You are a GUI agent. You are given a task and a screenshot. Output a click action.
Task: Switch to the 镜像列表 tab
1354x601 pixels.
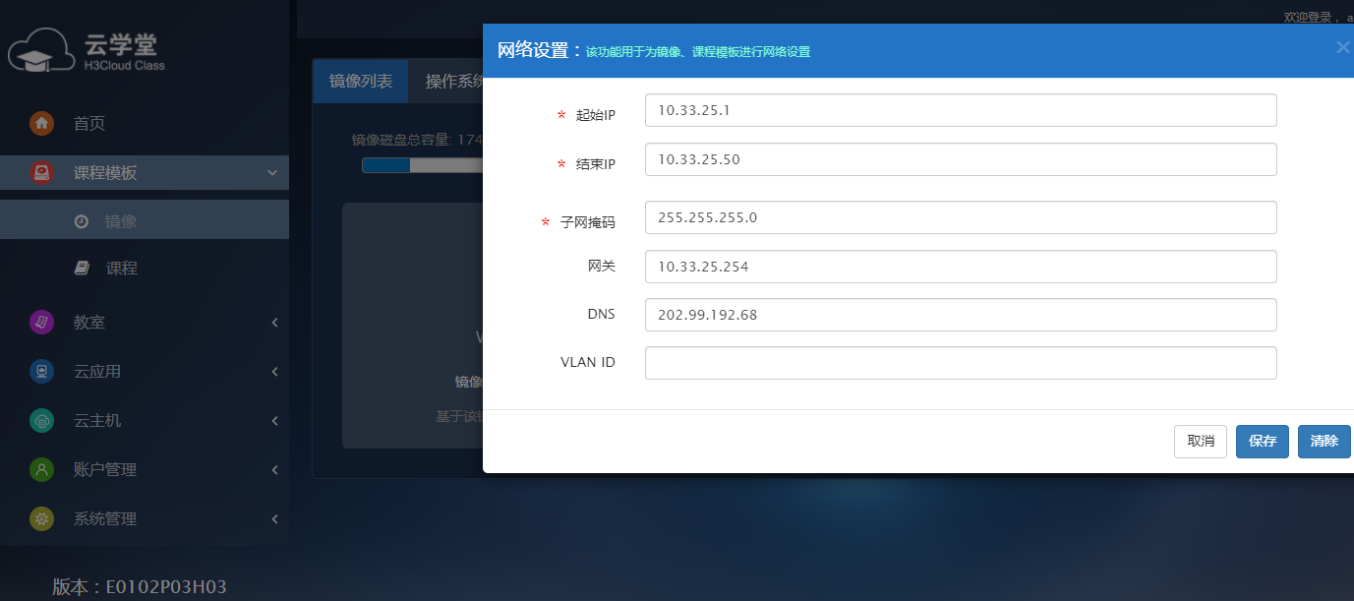point(361,81)
